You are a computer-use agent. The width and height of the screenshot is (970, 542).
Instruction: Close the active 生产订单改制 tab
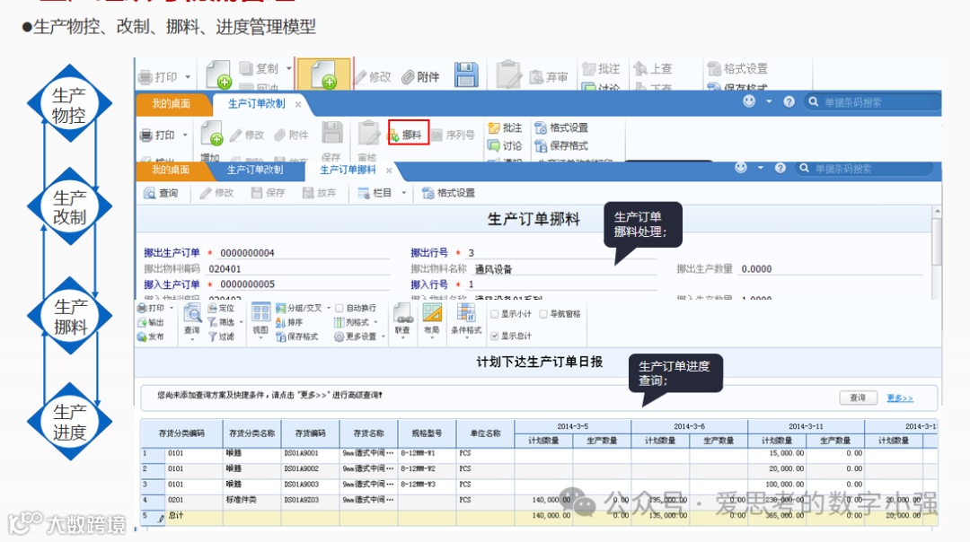click(297, 104)
